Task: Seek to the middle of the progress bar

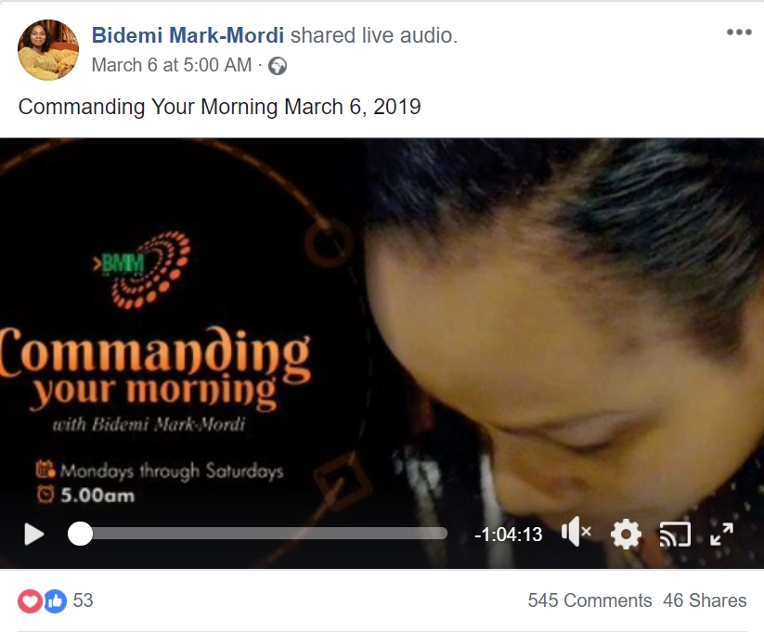Action: click(x=257, y=534)
